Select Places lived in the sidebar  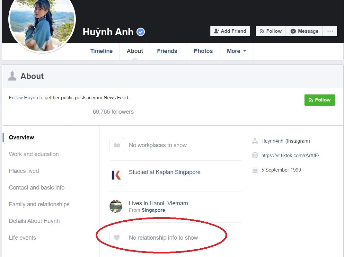24,171
